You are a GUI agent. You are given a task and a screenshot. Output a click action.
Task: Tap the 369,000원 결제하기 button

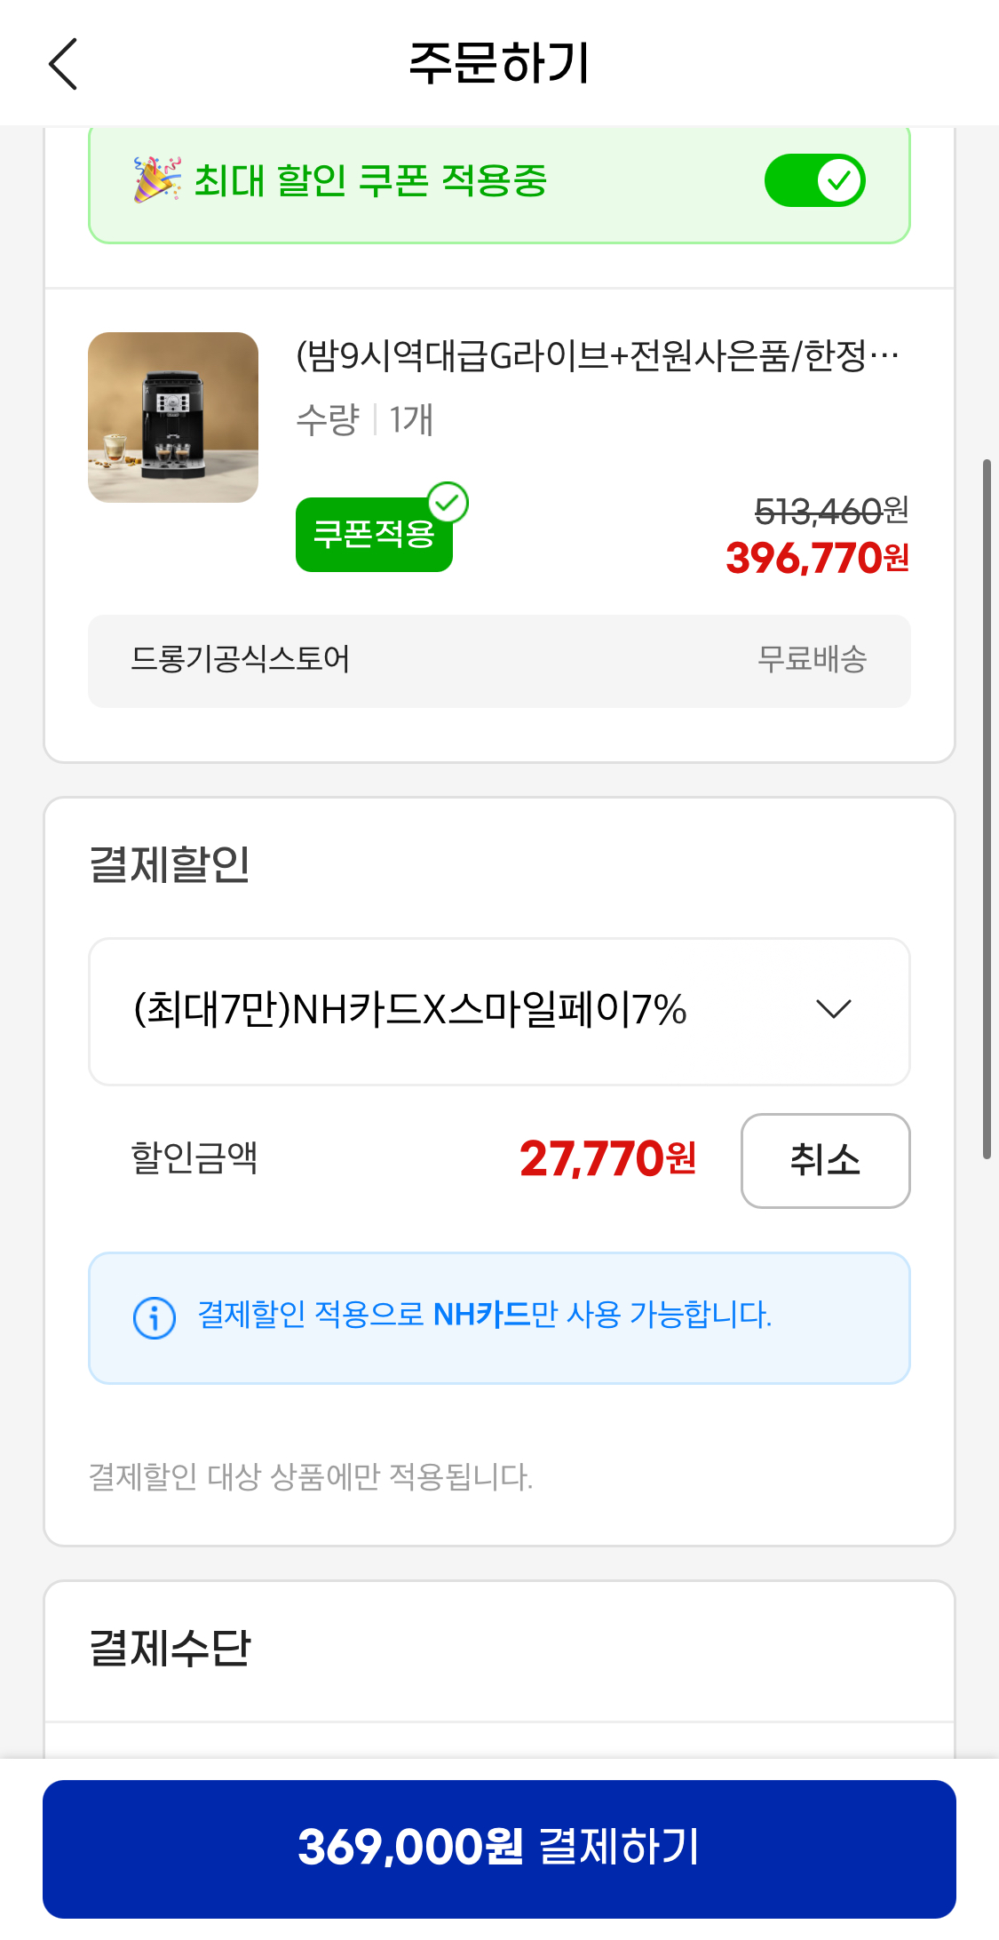point(499,1848)
